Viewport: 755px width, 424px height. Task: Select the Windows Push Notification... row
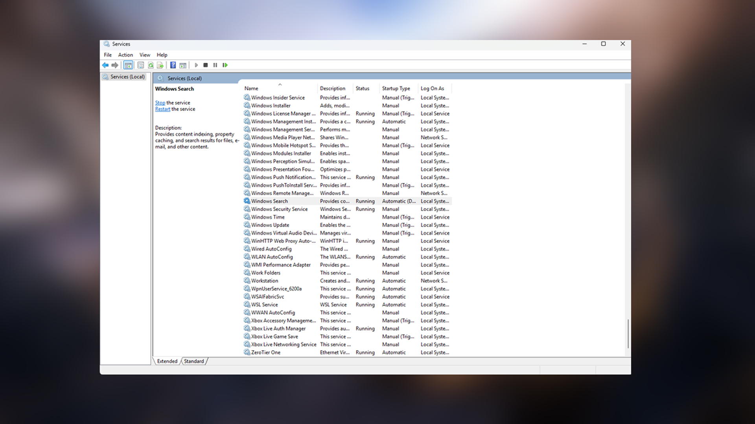tap(347, 177)
